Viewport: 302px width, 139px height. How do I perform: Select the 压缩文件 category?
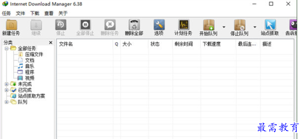(x=34, y=54)
